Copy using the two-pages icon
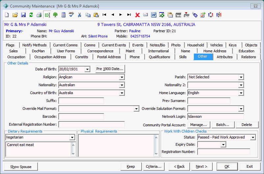The image size is (264, 174). click(88, 15)
